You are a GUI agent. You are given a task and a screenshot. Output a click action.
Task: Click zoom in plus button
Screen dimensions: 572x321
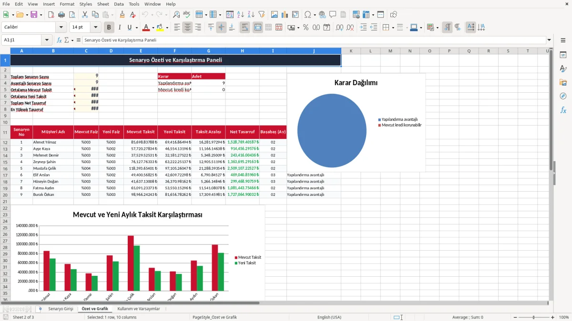(x=553, y=317)
